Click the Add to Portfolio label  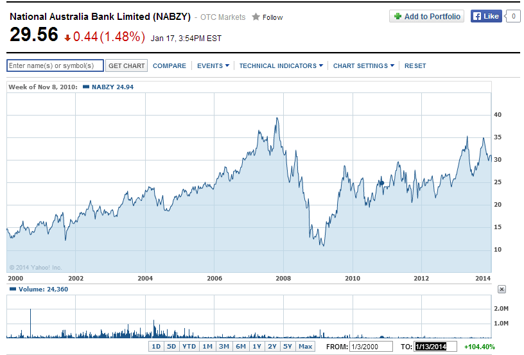(432, 16)
